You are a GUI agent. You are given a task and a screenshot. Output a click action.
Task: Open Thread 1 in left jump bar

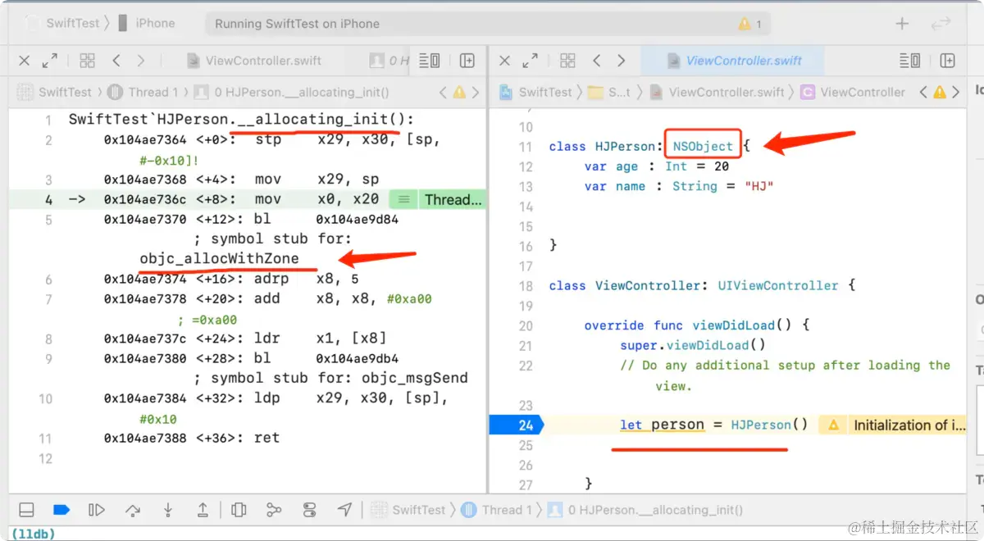(x=143, y=92)
